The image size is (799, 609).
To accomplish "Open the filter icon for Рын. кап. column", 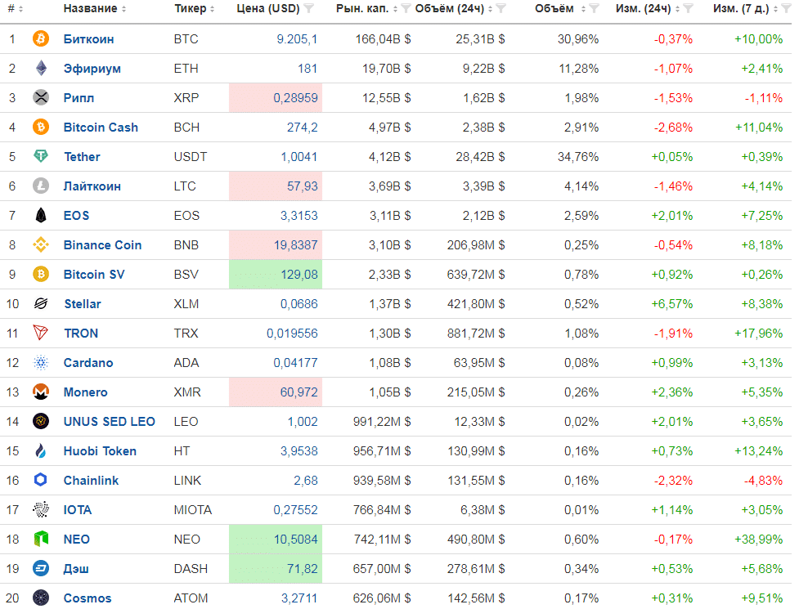I will 406,9.
